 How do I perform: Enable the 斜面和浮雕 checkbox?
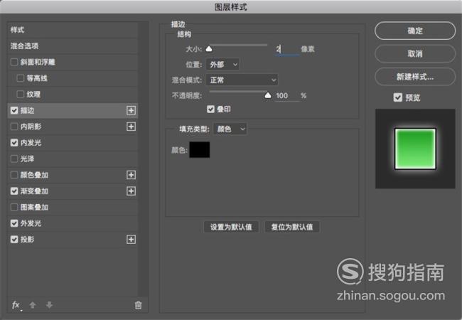click(x=14, y=62)
